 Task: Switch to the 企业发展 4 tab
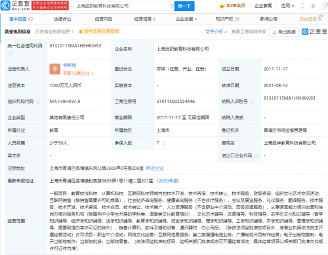(186, 19)
